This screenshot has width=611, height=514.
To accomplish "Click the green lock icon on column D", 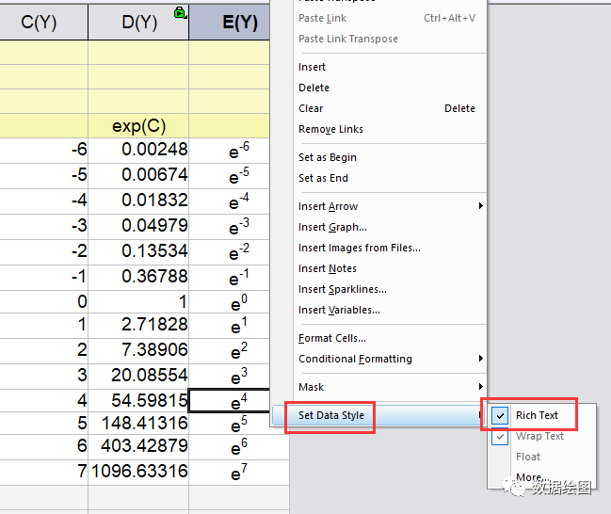I will 180,13.
